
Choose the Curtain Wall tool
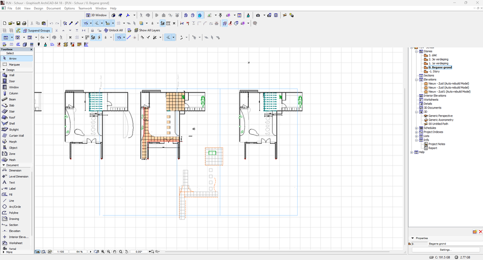click(x=16, y=136)
